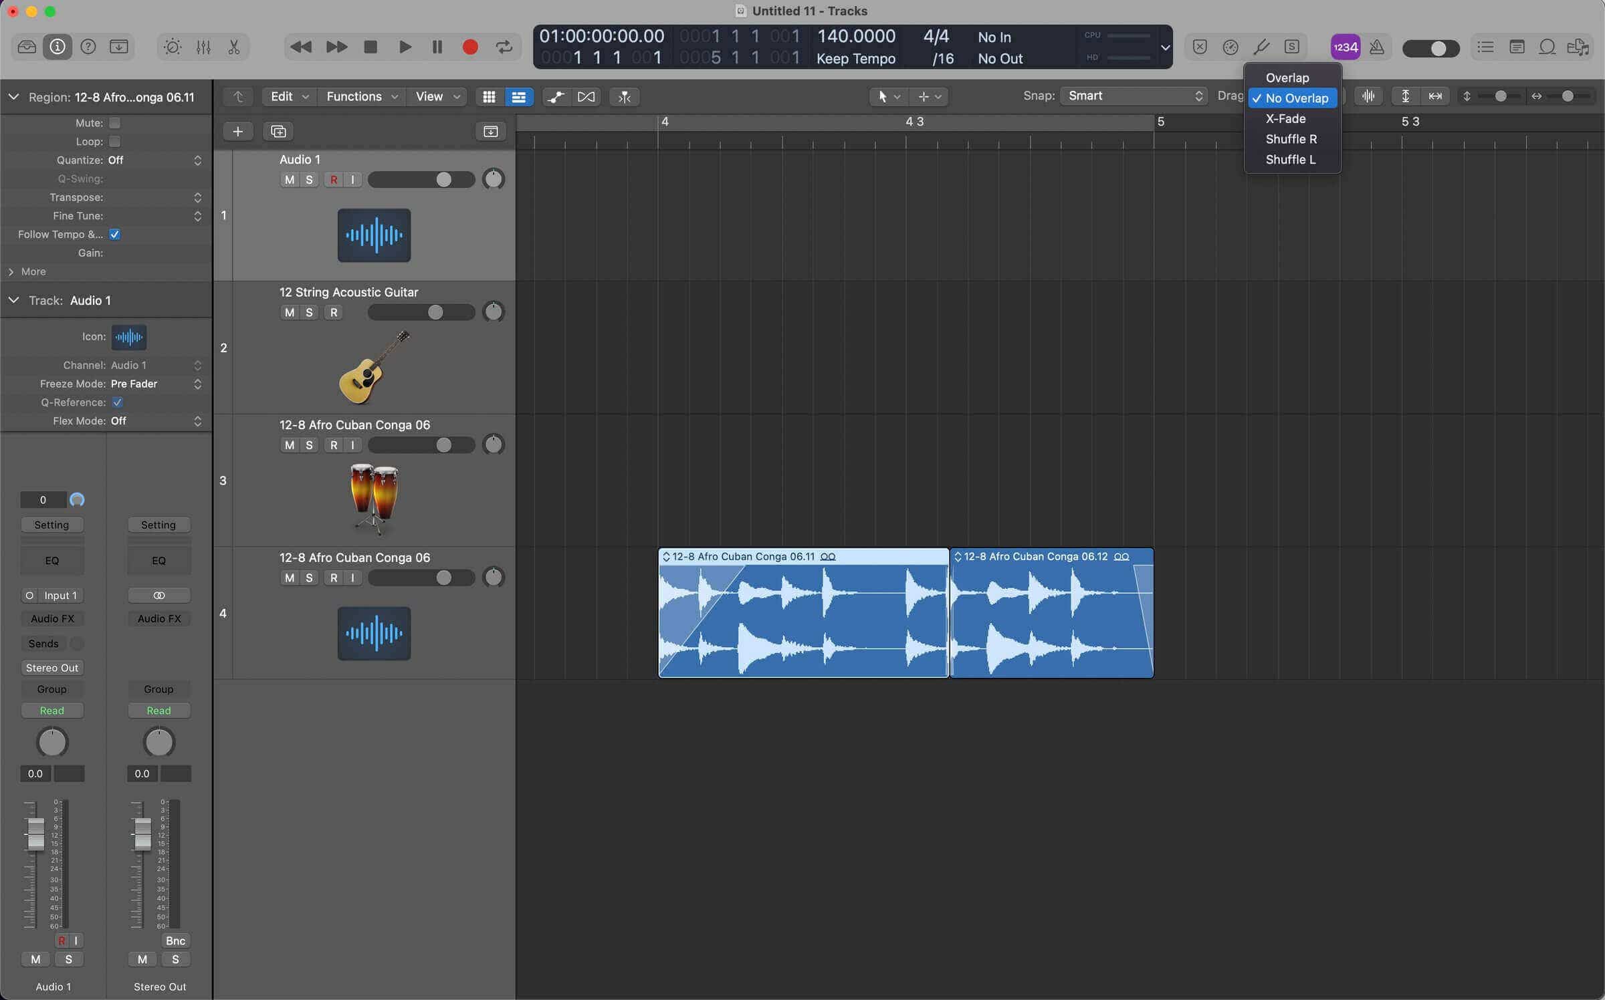Open the Editors scissors icon
The width and height of the screenshot is (1605, 1000).
pyautogui.click(x=233, y=47)
